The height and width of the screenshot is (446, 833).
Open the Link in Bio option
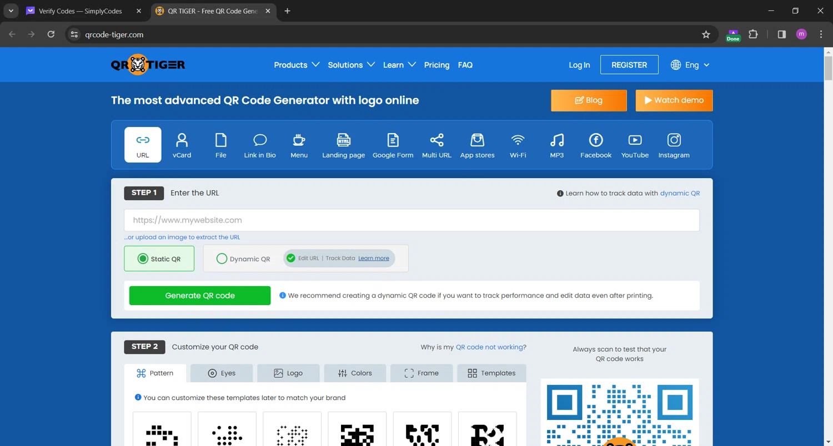coord(260,145)
